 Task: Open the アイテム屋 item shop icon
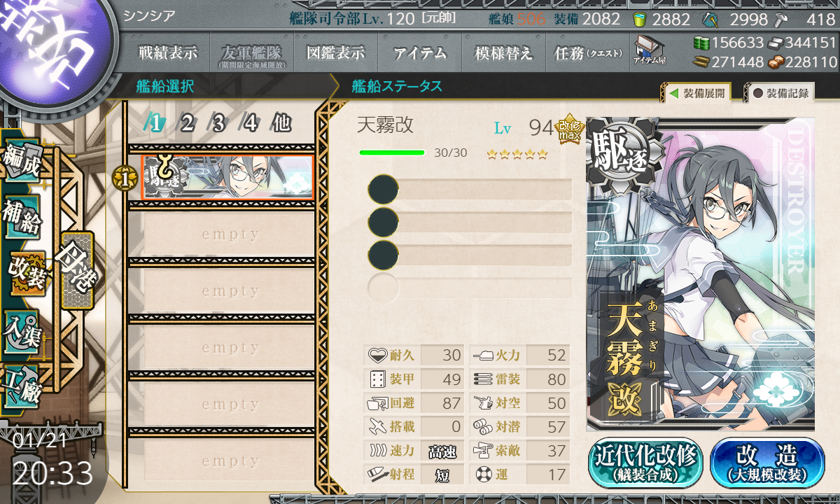coord(649,50)
